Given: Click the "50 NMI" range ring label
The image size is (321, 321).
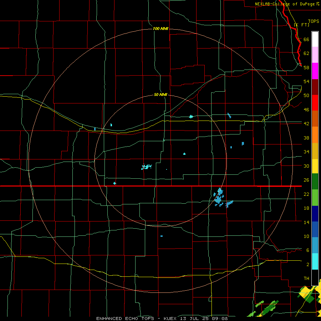Looking at the screenshot, I should pos(161,95).
